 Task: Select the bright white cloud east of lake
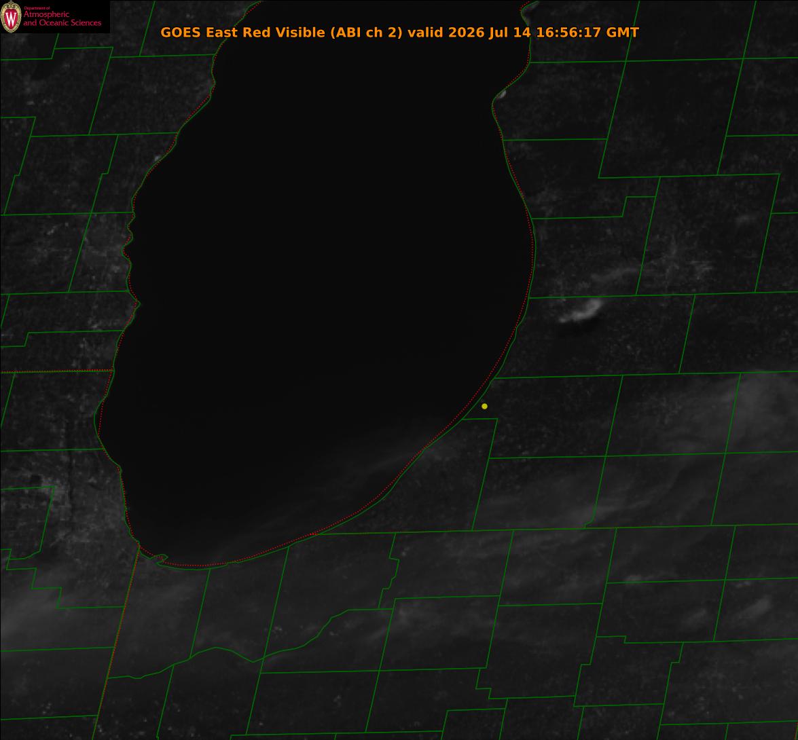[581, 311]
